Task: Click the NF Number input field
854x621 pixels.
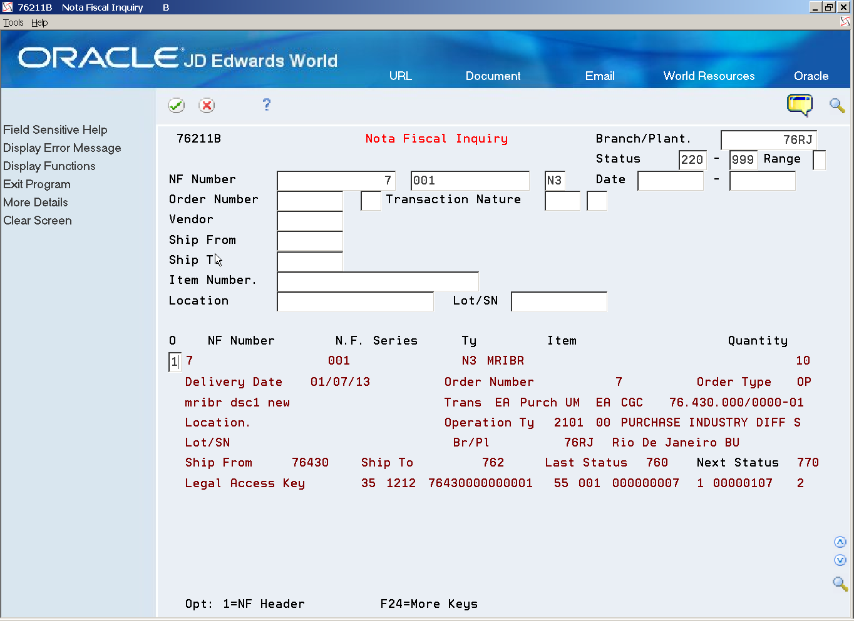Action: (336, 180)
